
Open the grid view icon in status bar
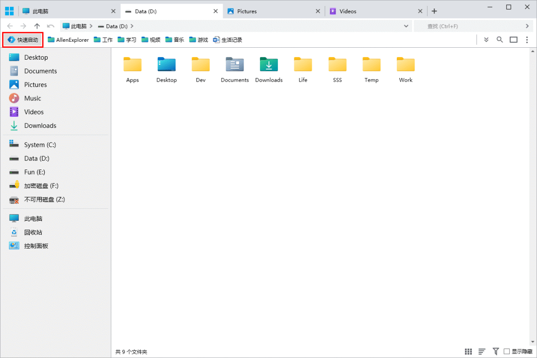(x=468, y=352)
